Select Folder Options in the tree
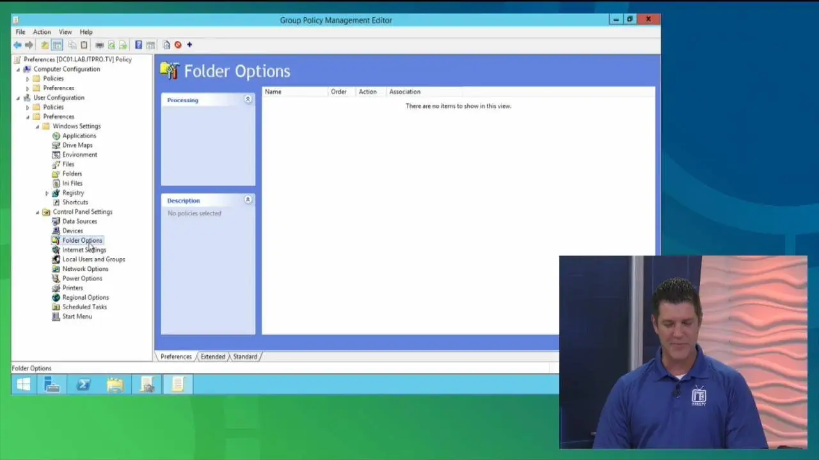The width and height of the screenshot is (819, 460). [x=82, y=240]
